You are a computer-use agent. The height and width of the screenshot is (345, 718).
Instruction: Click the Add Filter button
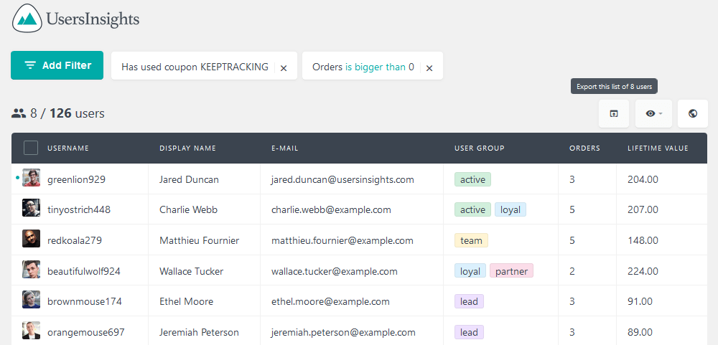[57, 65]
